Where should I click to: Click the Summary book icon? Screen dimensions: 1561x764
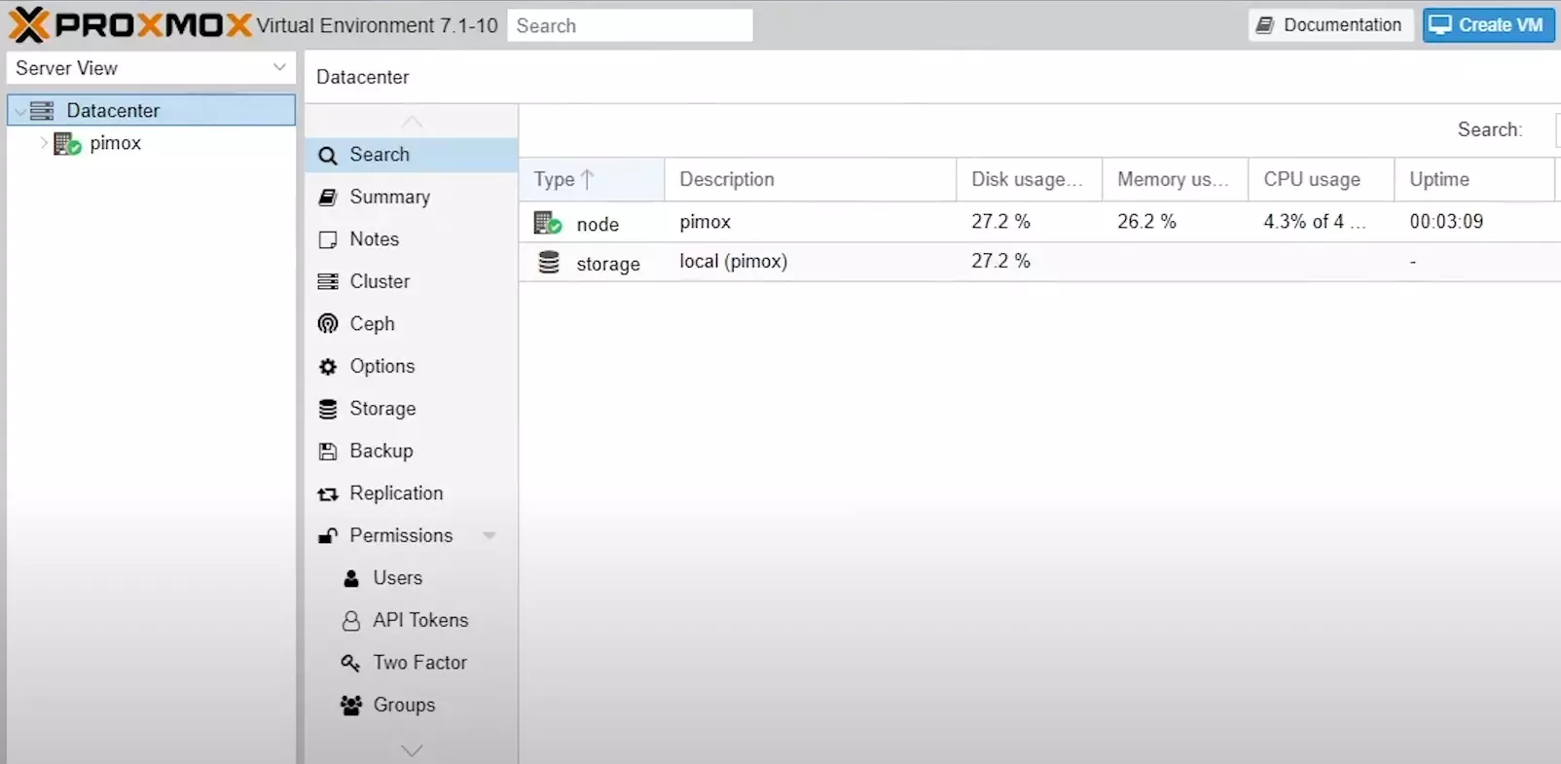coord(328,198)
